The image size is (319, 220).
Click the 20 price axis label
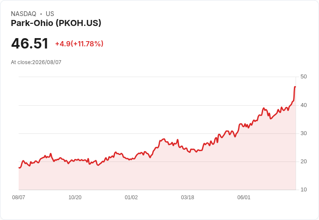point(303,162)
